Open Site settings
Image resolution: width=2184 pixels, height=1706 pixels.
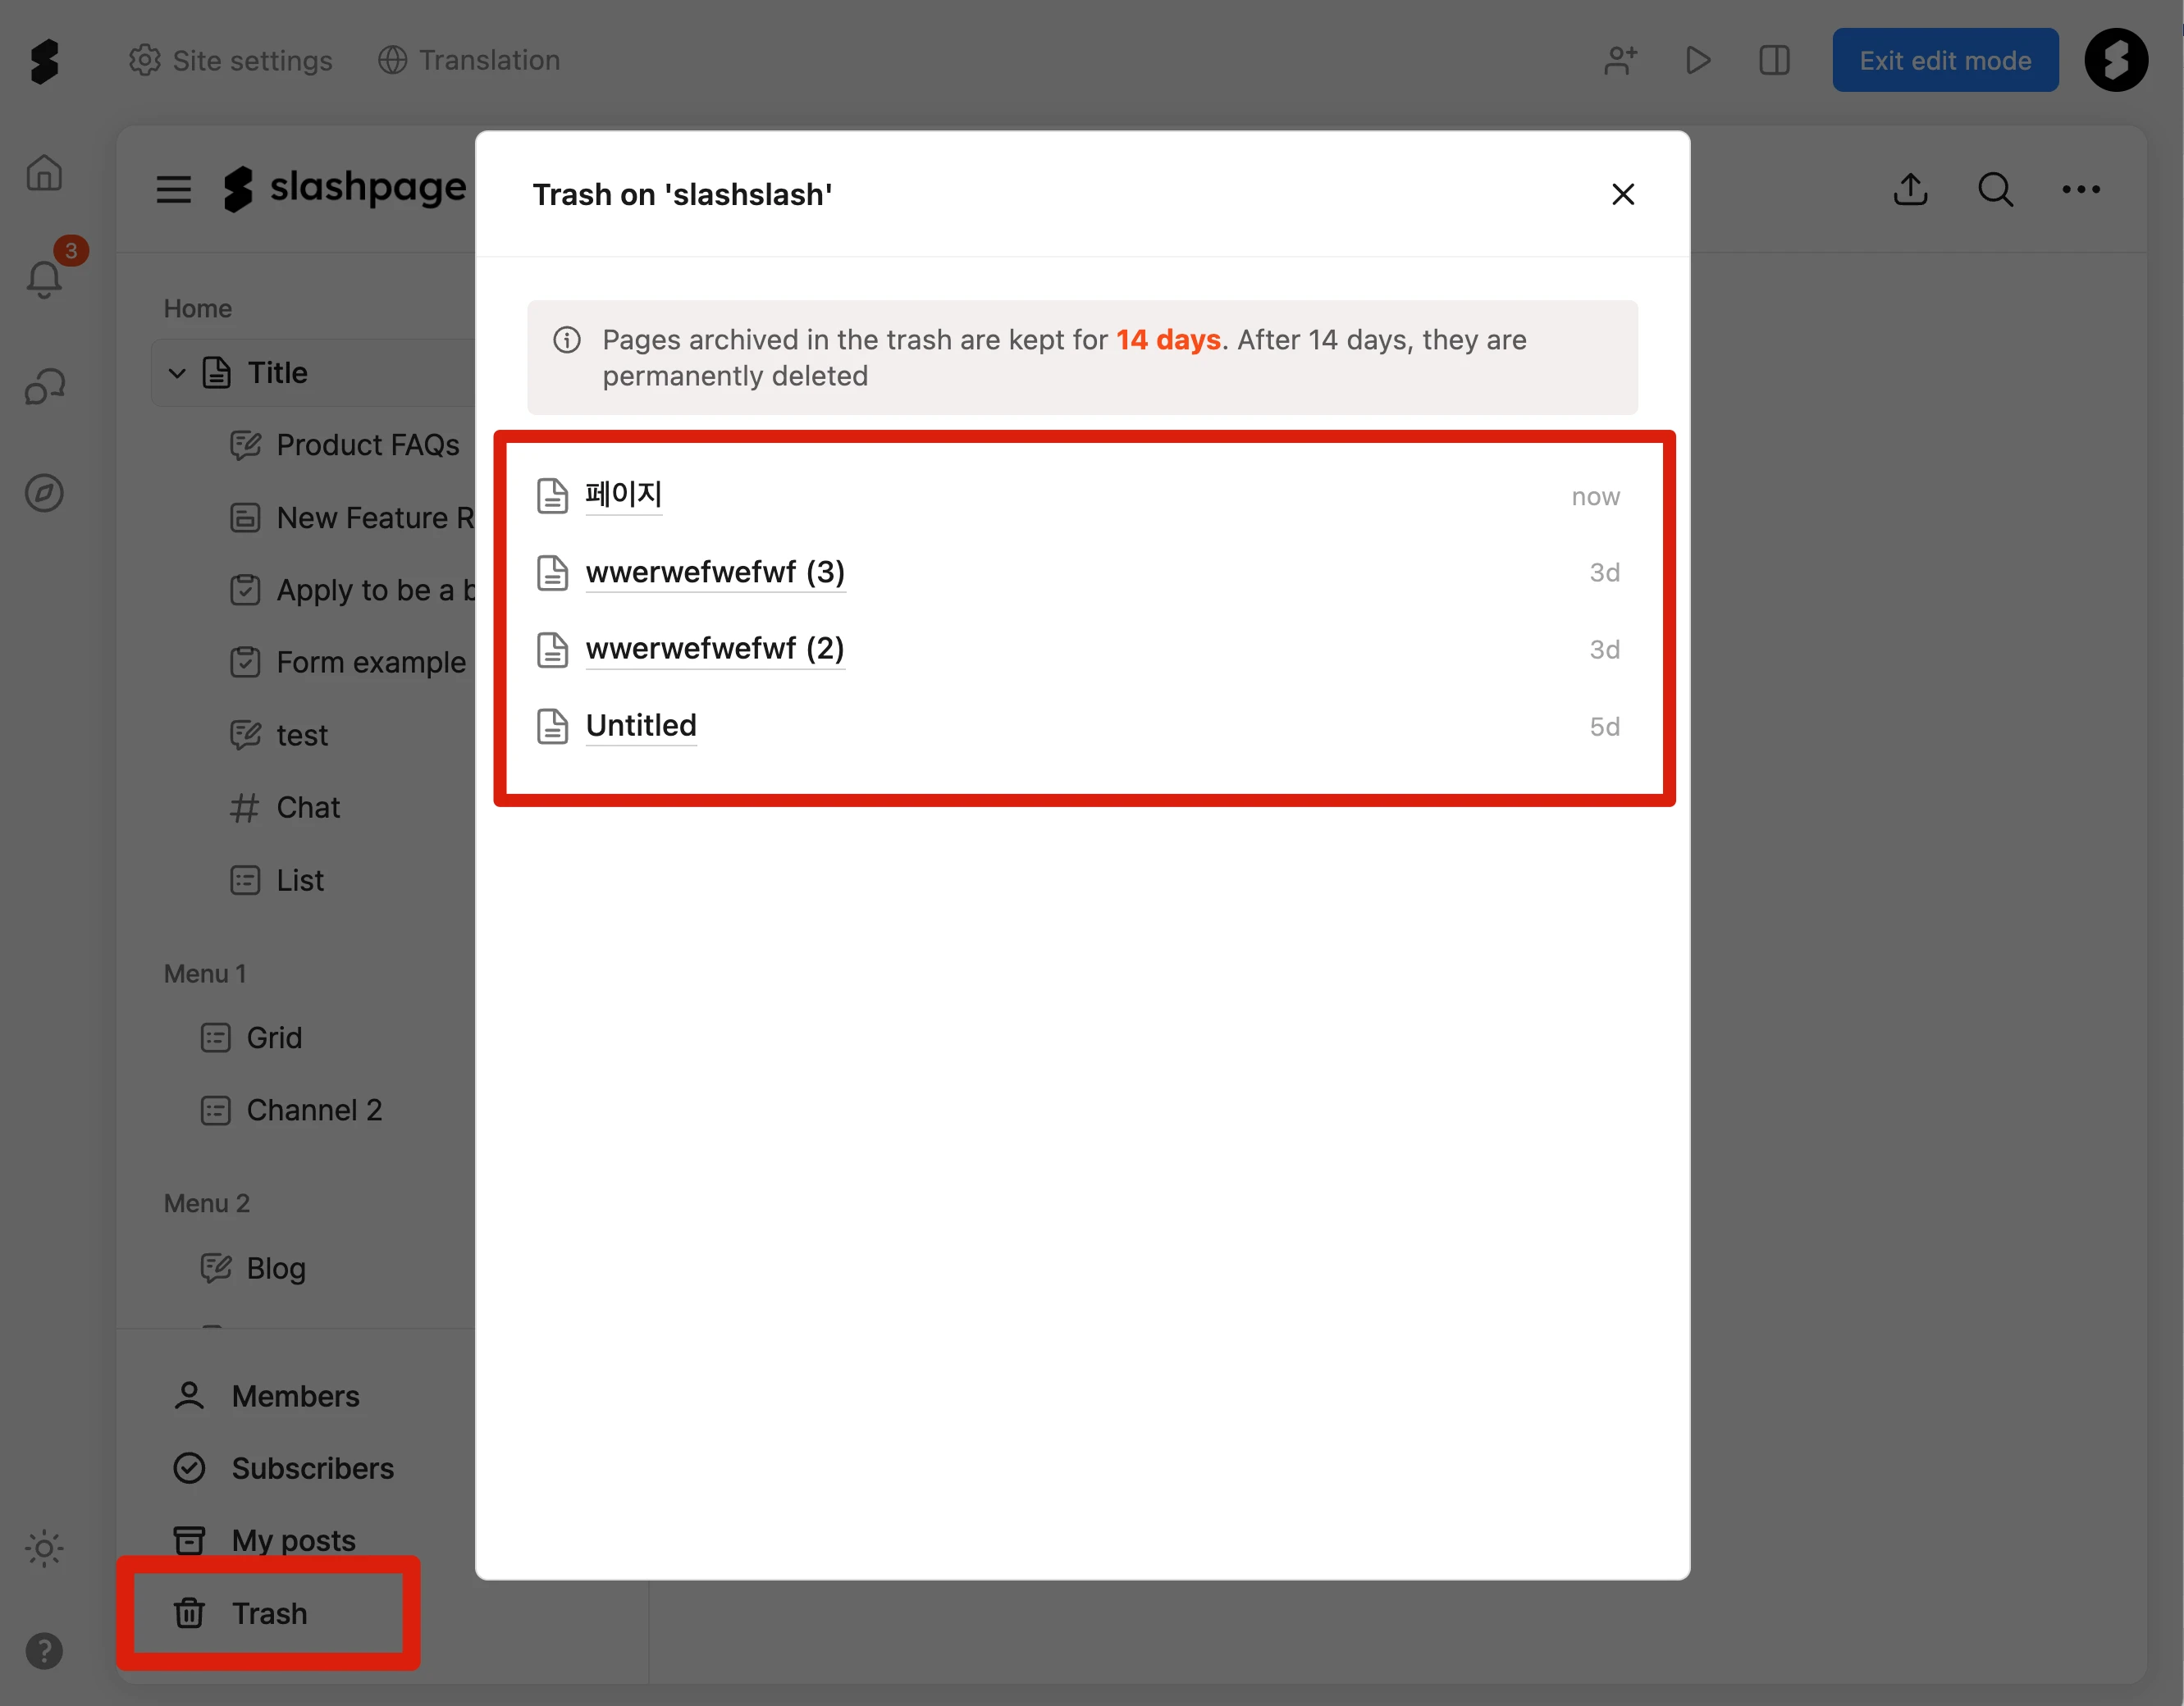click(231, 60)
